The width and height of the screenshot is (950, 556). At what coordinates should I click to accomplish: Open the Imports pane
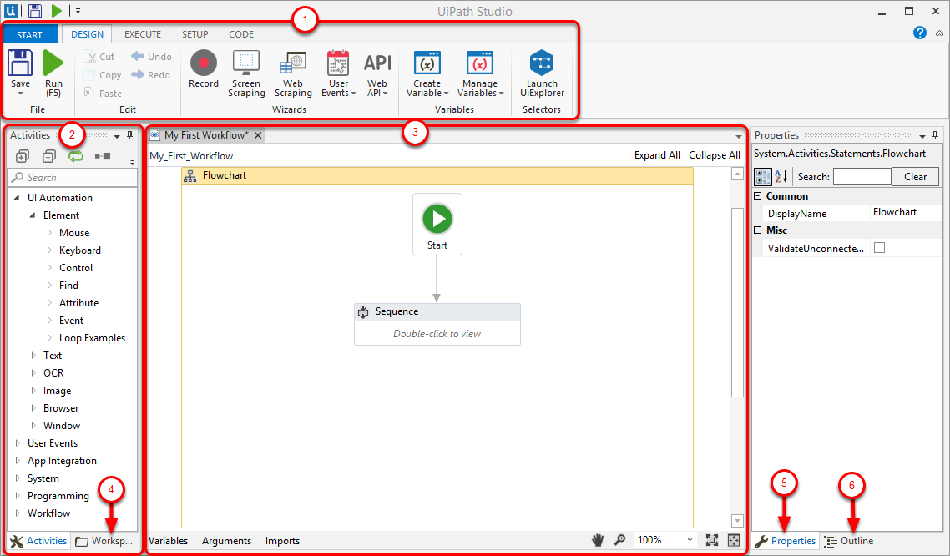(282, 541)
